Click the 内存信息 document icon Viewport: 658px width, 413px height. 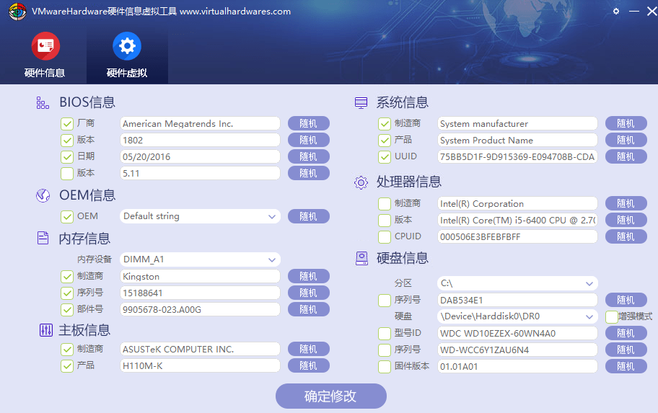pos(43,238)
